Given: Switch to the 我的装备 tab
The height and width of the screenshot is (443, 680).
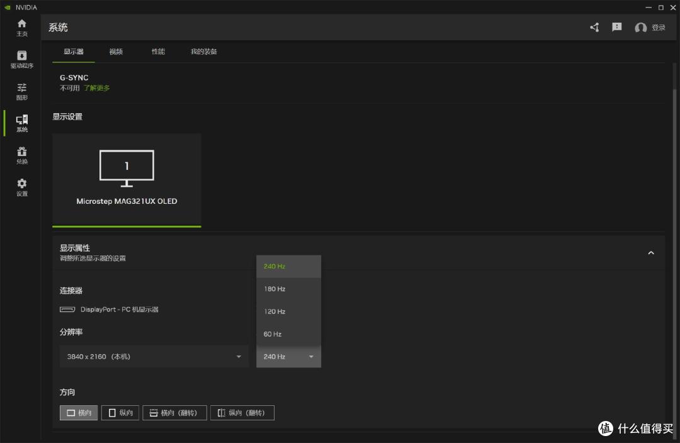Looking at the screenshot, I should pos(204,52).
